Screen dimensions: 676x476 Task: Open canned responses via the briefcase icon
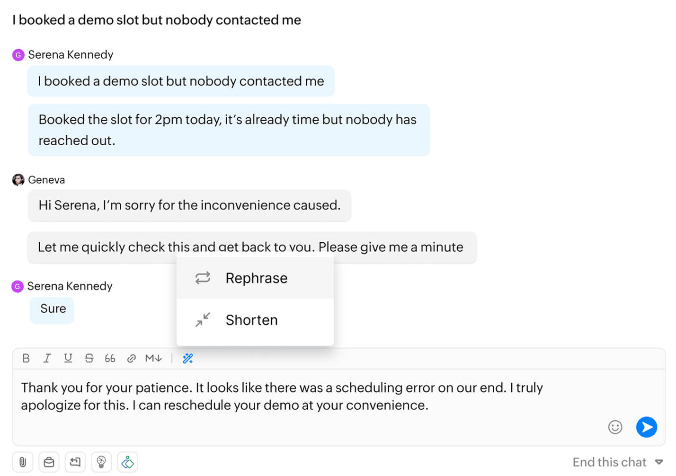pyautogui.click(x=49, y=462)
